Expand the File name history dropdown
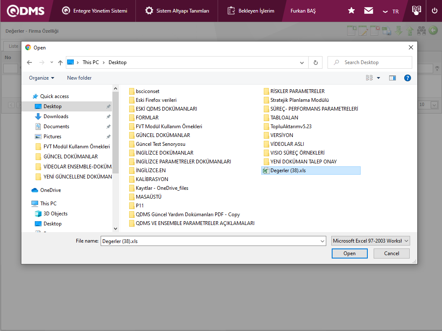Image resolution: width=442 pixels, height=331 pixels. click(322, 241)
